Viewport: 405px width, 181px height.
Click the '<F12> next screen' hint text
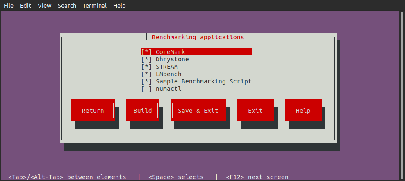pos(257,177)
